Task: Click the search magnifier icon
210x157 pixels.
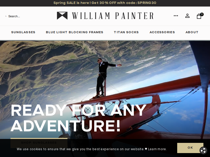Action: 6,16
